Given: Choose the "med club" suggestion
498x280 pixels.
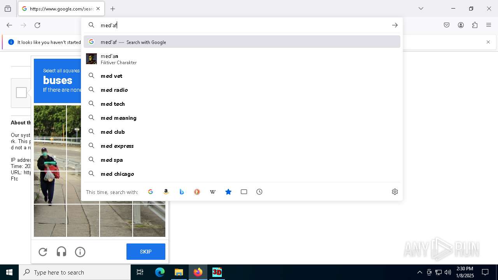Looking at the screenshot, I should coord(242,132).
